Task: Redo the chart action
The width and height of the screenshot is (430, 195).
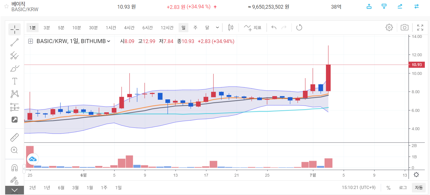Action: (x=284, y=28)
